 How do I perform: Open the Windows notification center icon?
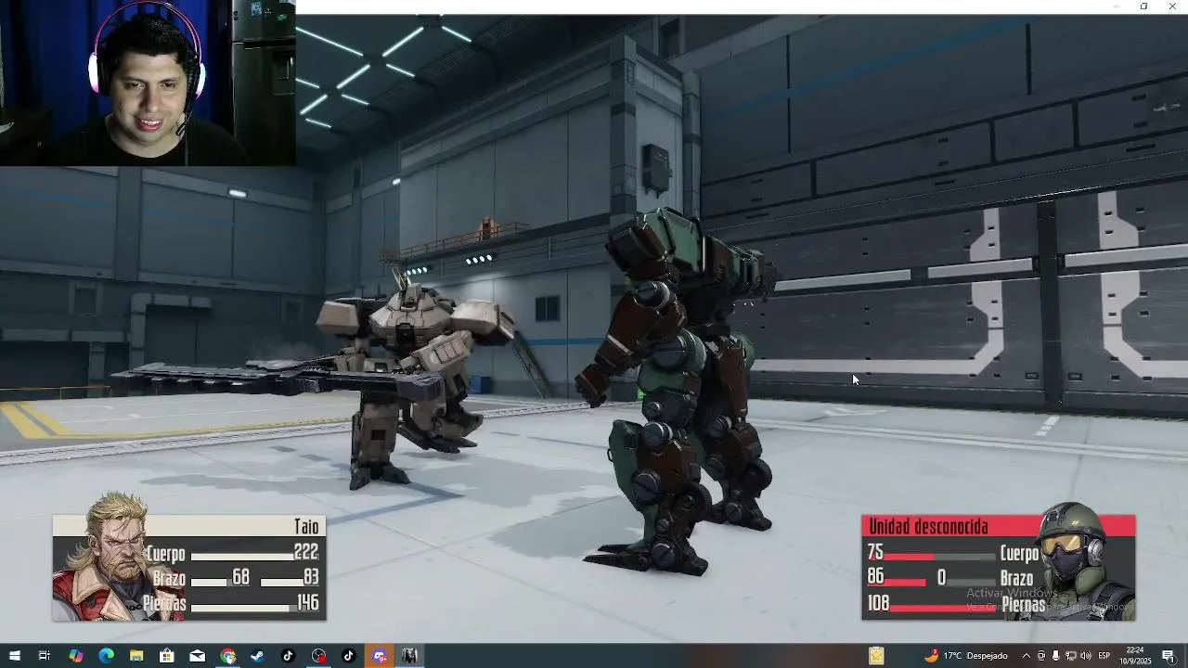[x=1168, y=656]
